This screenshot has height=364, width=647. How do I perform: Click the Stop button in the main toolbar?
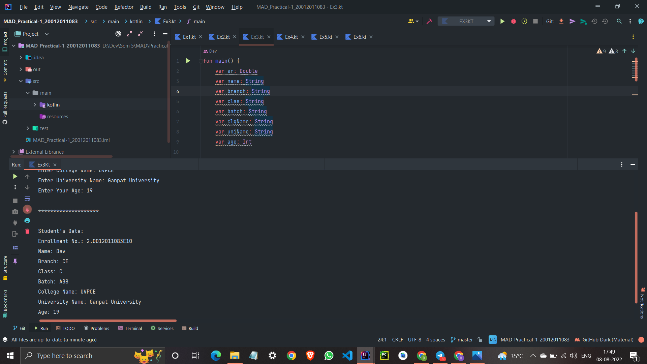[x=535, y=21]
